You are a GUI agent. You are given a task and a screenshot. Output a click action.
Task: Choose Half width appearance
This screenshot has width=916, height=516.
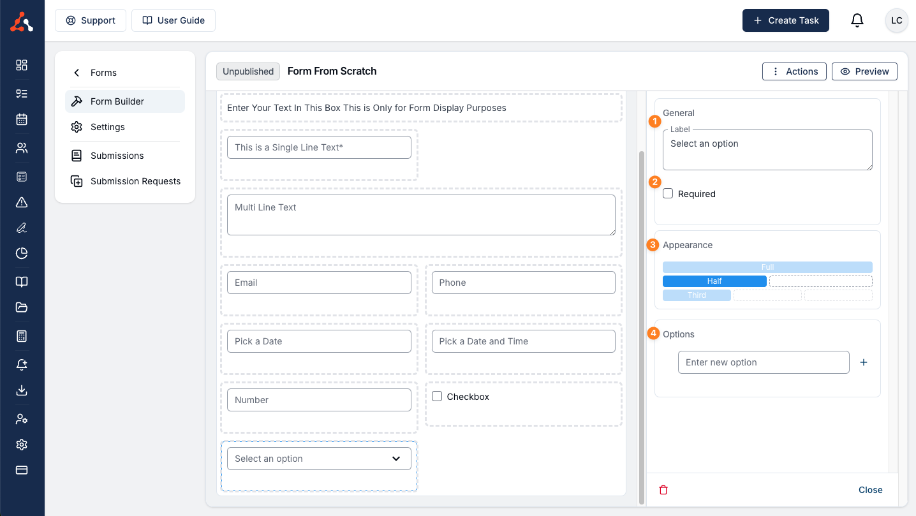coord(714,281)
